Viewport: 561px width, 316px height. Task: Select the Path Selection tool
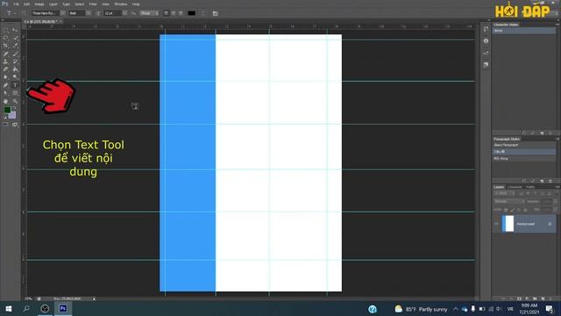(x=5, y=93)
